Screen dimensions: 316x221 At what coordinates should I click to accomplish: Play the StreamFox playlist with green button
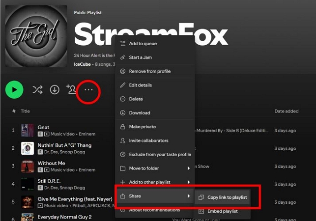point(14,90)
